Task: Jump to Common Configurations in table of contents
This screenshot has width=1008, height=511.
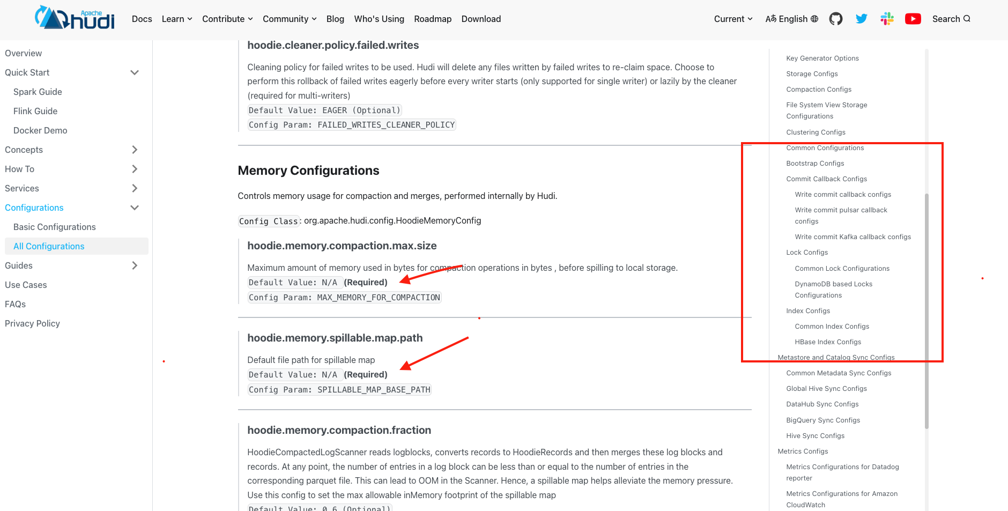Action: 825,147
